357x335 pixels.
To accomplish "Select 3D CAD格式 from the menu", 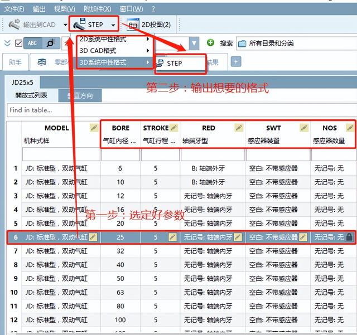I will [103, 51].
